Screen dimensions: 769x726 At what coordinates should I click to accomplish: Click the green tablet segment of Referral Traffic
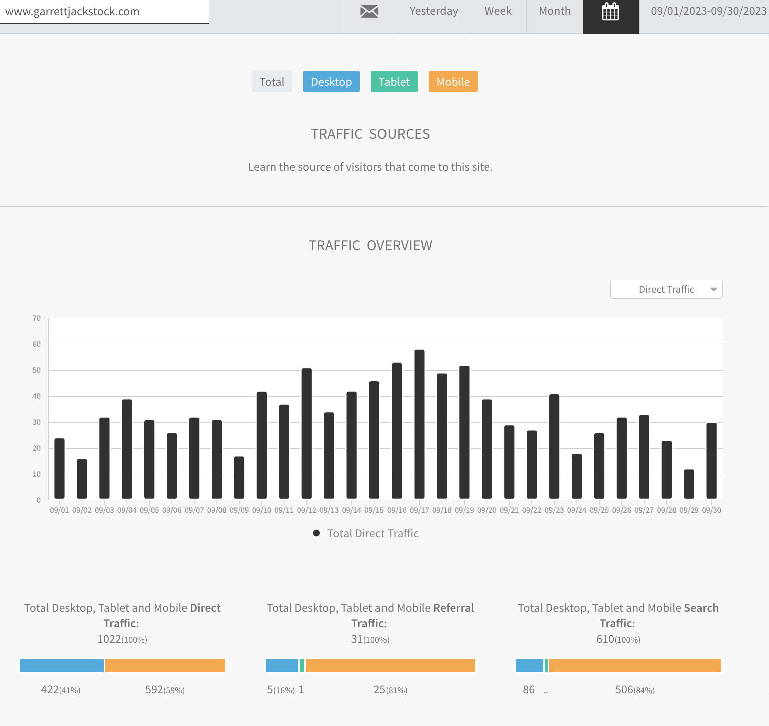[302, 666]
